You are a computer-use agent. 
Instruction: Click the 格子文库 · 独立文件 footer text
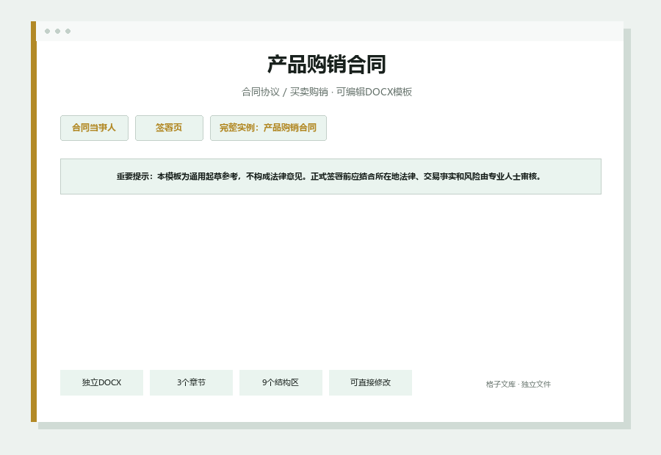[x=518, y=385]
